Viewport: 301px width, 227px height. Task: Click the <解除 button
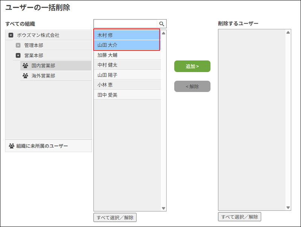click(192, 86)
